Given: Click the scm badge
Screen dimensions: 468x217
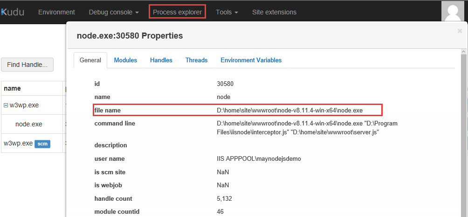Looking at the screenshot, I should tap(42, 144).
